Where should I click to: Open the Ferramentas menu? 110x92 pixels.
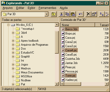(47, 8)
